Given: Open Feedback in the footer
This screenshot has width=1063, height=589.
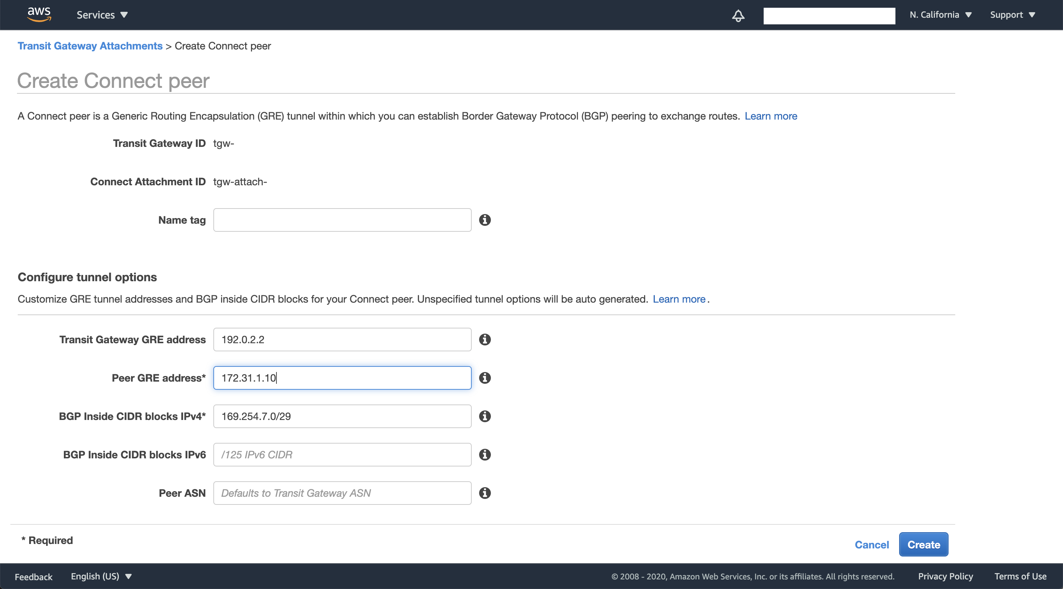Looking at the screenshot, I should 34,576.
